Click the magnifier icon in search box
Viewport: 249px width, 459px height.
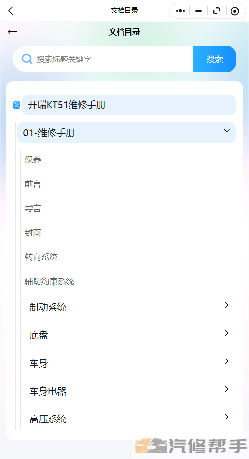pyautogui.click(x=27, y=59)
